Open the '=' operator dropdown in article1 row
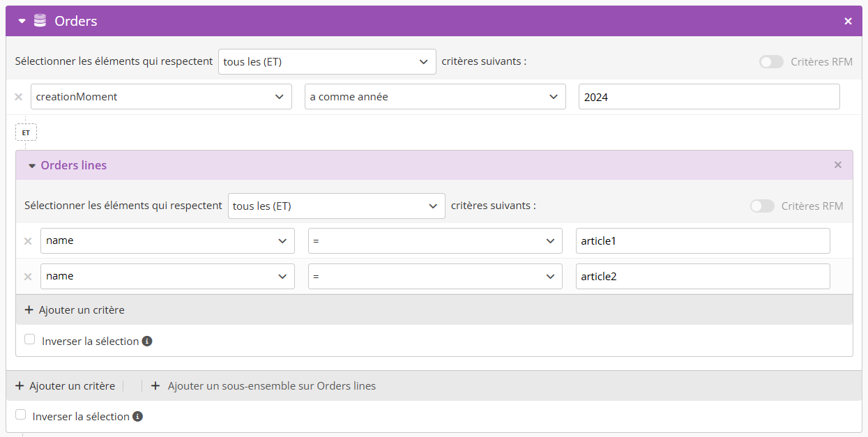 435,240
